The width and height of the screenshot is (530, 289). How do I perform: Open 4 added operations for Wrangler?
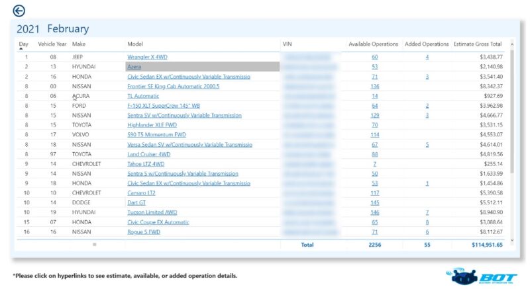[427, 58]
